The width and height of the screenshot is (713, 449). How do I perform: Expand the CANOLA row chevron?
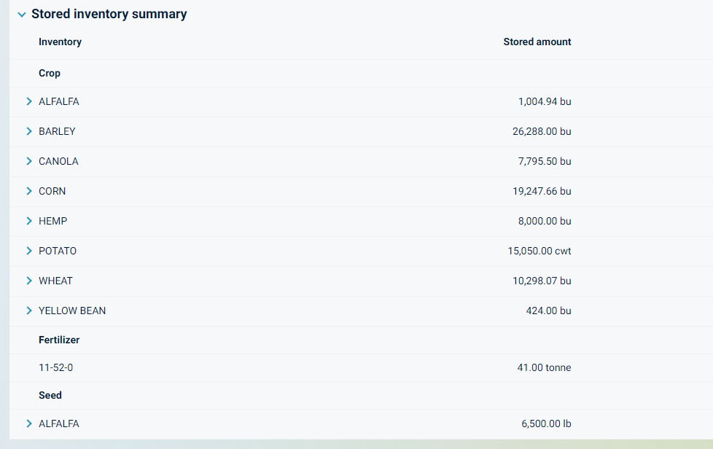[x=29, y=161]
